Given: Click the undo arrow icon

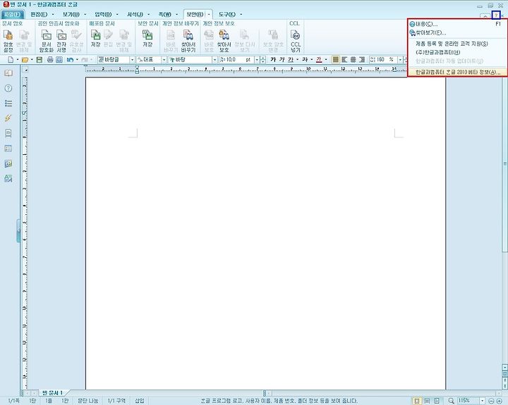Looking at the screenshot, I should pyautogui.click(x=70, y=60).
